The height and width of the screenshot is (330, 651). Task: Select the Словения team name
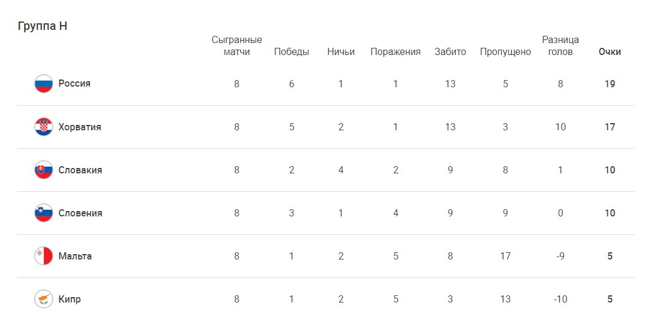pos(80,213)
